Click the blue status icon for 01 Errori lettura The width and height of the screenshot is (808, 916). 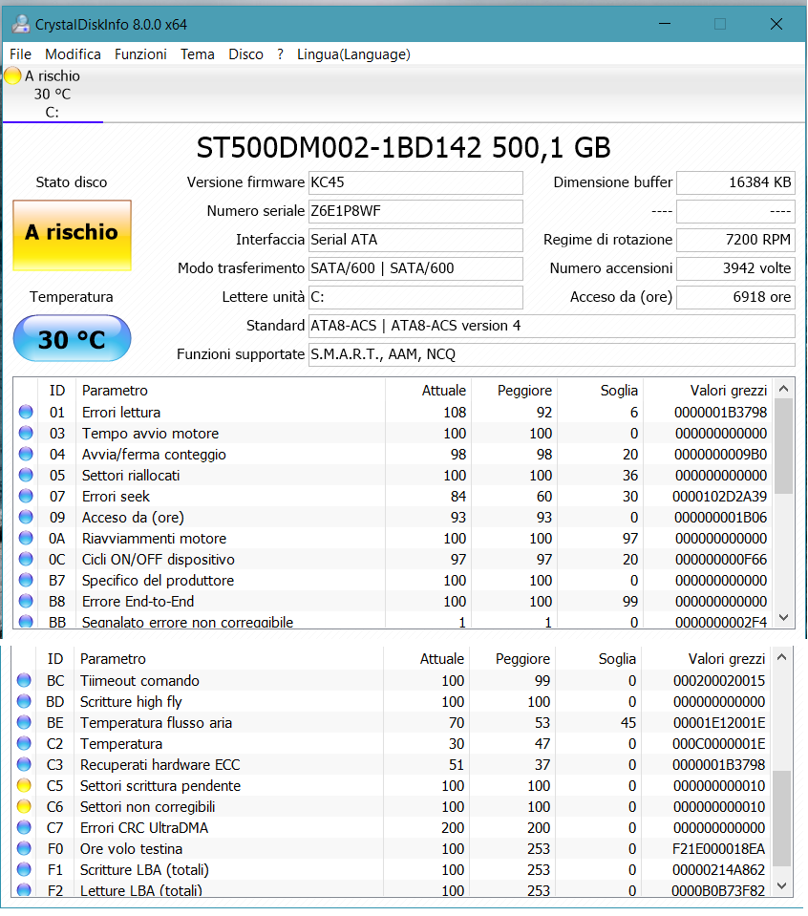click(x=26, y=412)
